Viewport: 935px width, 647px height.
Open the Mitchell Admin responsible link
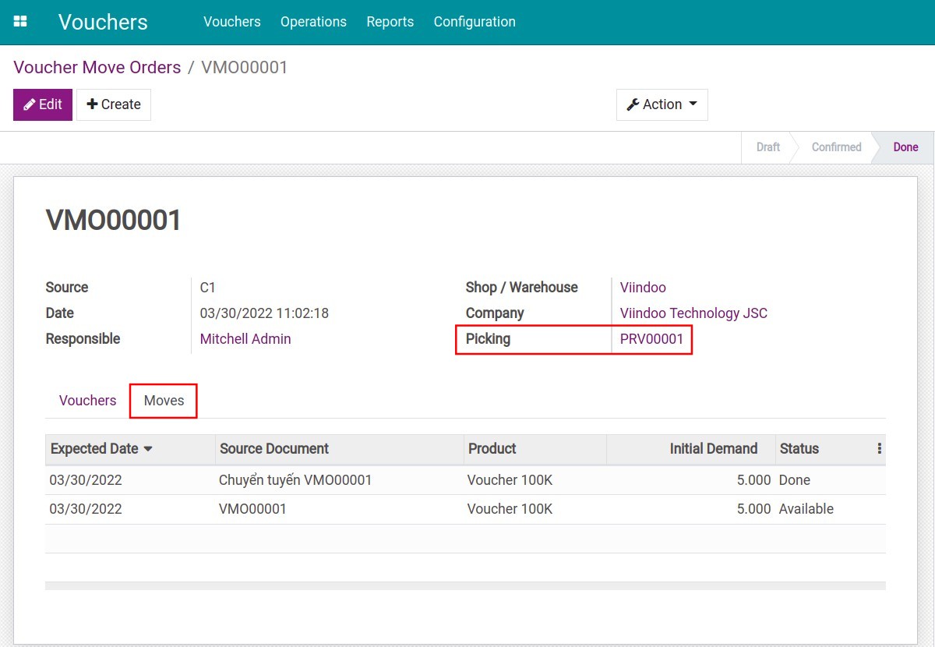point(245,339)
